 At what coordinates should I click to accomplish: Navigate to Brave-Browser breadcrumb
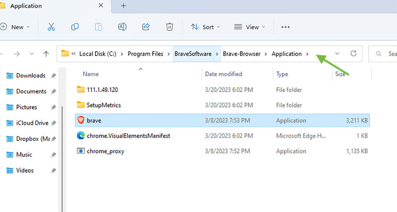(241, 54)
